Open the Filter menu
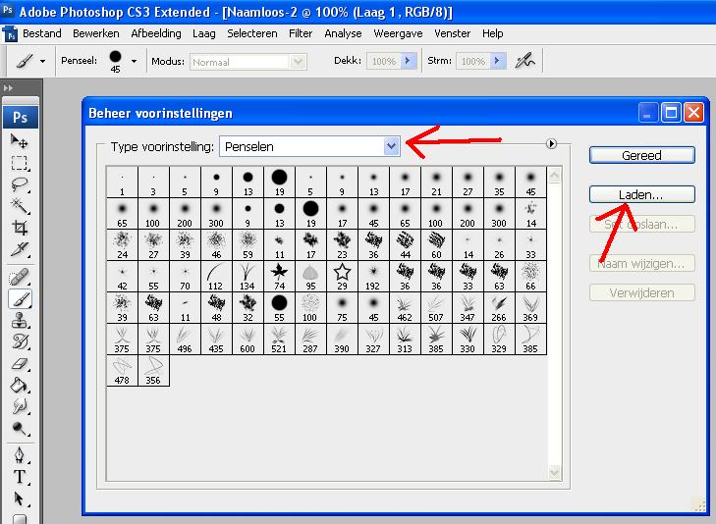 pyautogui.click(x=301, y=33)
